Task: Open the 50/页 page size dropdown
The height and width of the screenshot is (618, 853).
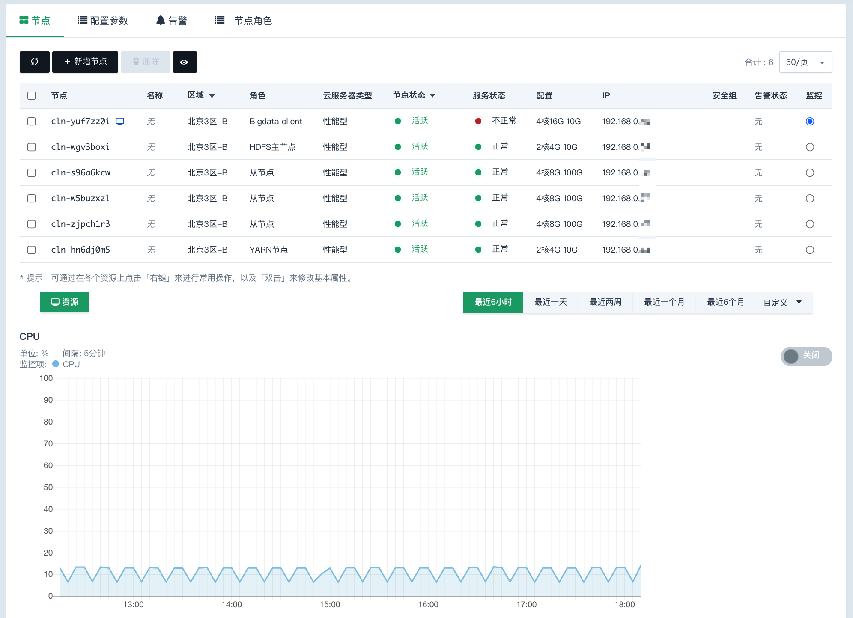Action: pyautogui.click(x=805, y=62)
